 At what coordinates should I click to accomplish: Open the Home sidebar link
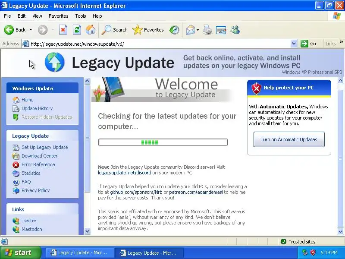point(27,100)
